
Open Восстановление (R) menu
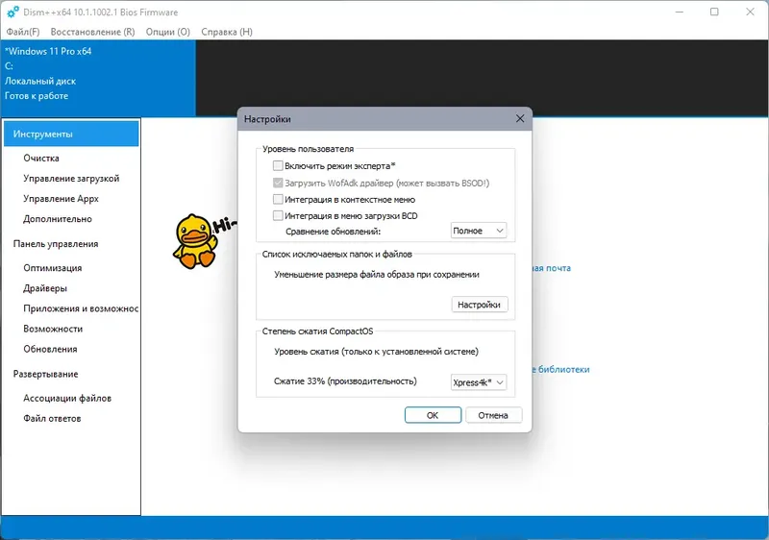pos(92,32)
